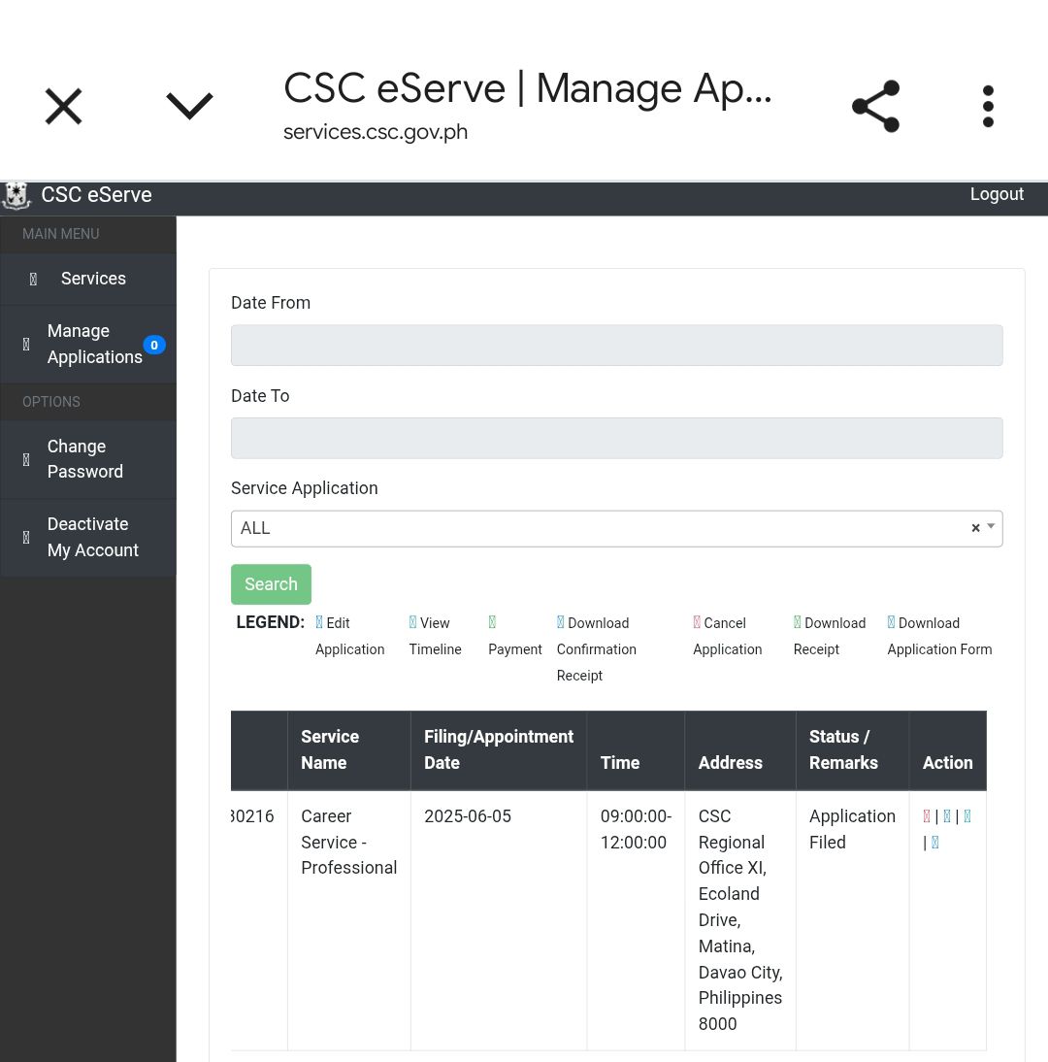The height and width of the screenshot is (1062, 1048).
Task: Open the three-dot browser options menu
Action: point(988,107)
